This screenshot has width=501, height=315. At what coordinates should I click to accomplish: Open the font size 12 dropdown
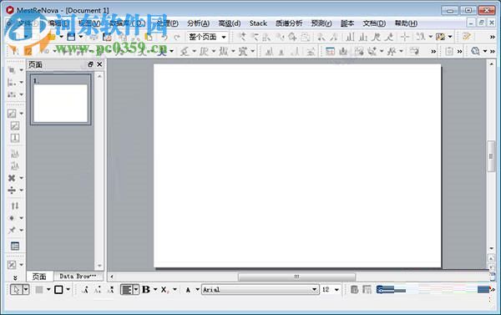[x=337, y=290]
